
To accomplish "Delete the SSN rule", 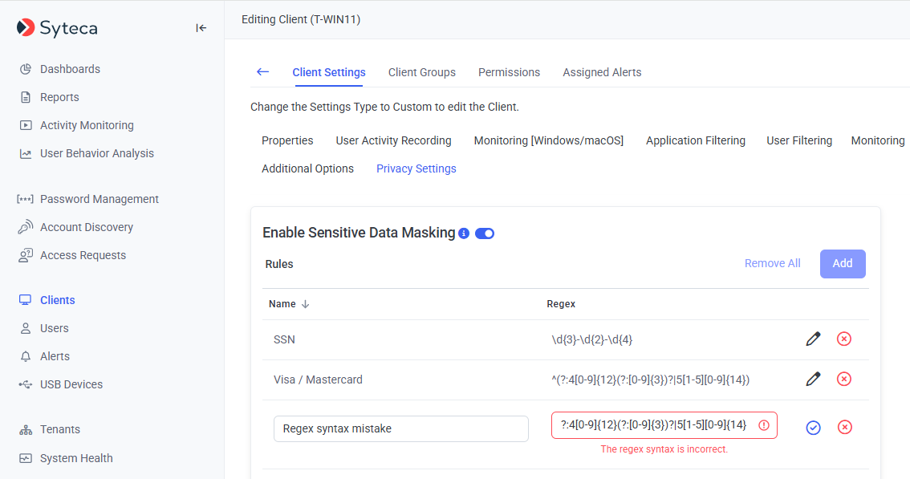I will coord(844,339).
